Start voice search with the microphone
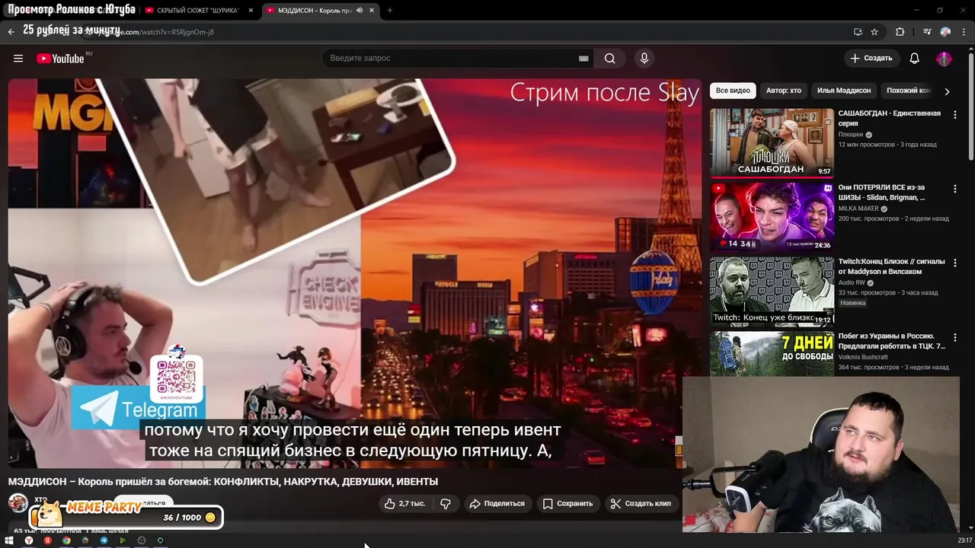The height and width of the screenshot is (548, 975). (x=644, y=59)
